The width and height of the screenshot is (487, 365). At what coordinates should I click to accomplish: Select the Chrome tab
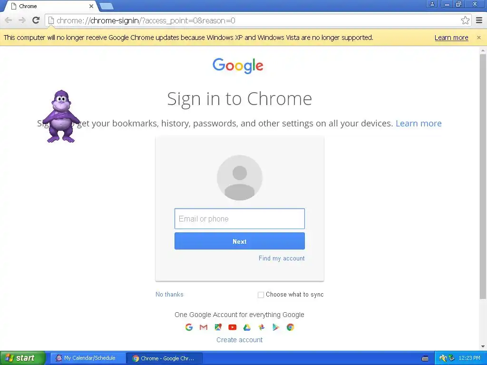click(x=51, y=6)
